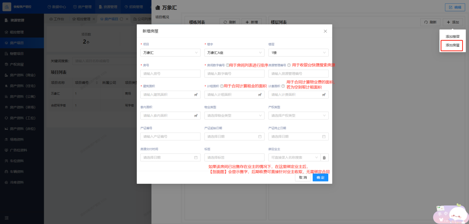Open 广告位资料 in the sidebar
The width and height of the screenshot is (469, 224).
click(x=22, y=150)
